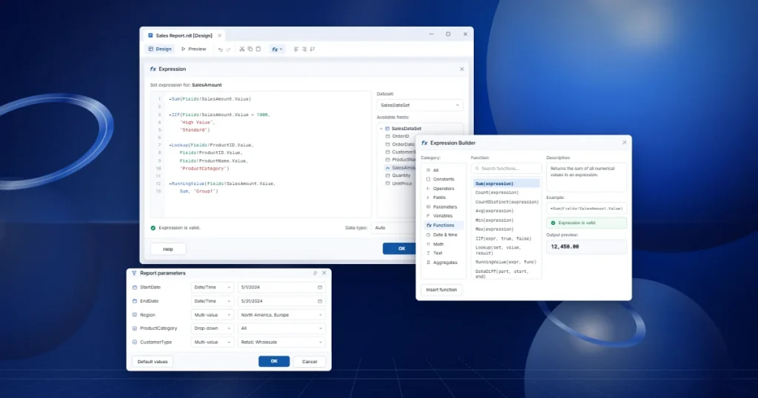
Task: Click the Help button in Expression panel
Action: 168,249
